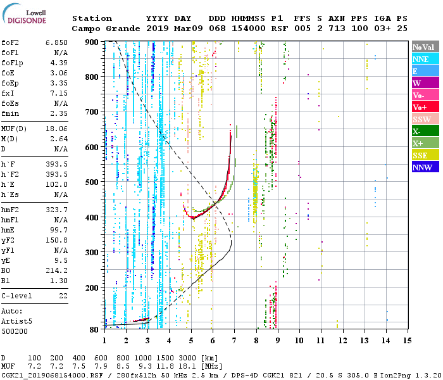Image resolution: width=443 pixels, height=380 pixels.
Task: Click the 15 MHz frequency axis label
Action: pyautogui.click(x=407, y=340)
